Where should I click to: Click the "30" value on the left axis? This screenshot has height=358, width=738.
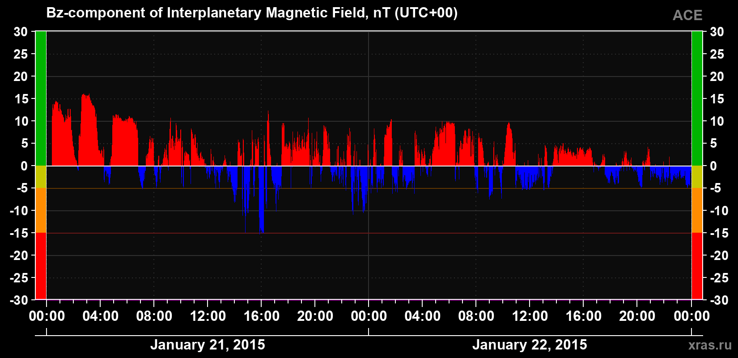click(21, 32)
